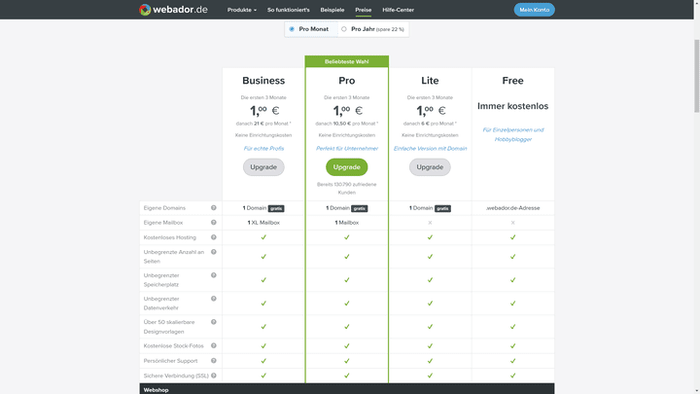This screenshot has width=700, height=394.
Task: Select the Pro Jahr billing option
Action: pos(344,29)
